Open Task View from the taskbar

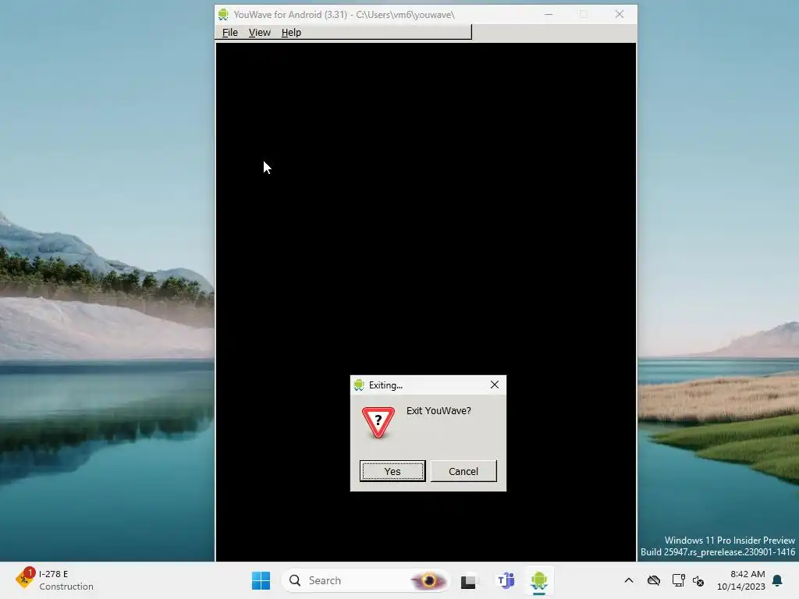(x=468, y=580)
